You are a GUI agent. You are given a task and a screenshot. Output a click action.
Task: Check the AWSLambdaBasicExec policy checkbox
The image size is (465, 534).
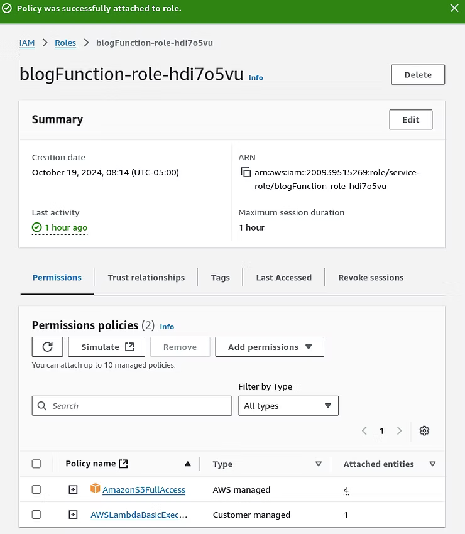[x=36, y=515]
